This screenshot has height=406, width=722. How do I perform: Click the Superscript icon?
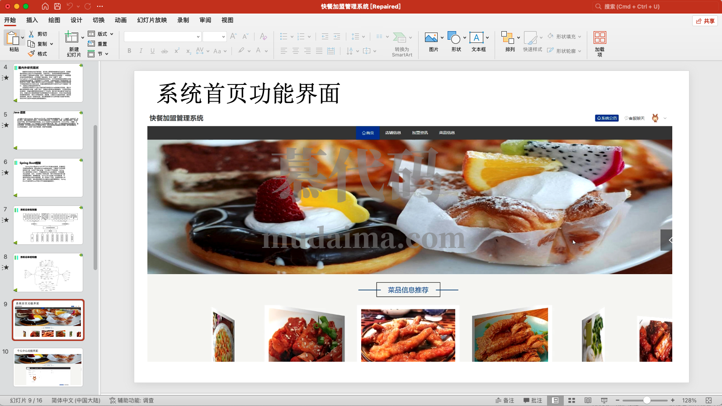pyautogui.click(x=177, y=51)
